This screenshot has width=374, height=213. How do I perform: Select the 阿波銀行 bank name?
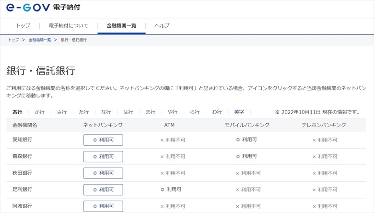[22, 206]
